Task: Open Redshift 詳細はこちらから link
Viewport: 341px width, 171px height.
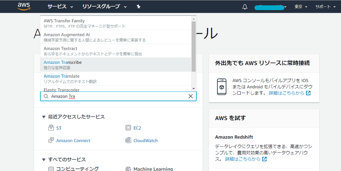Action: pos(243,159)
